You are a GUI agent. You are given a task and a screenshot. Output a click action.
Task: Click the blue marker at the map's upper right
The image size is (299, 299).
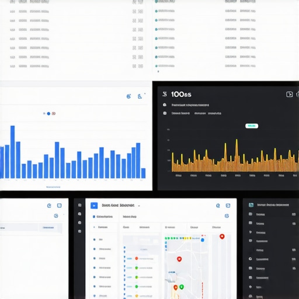click(203, 240)
